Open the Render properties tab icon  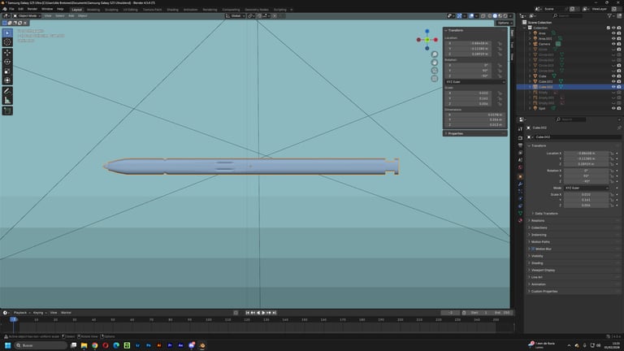[x=520, y=137]
